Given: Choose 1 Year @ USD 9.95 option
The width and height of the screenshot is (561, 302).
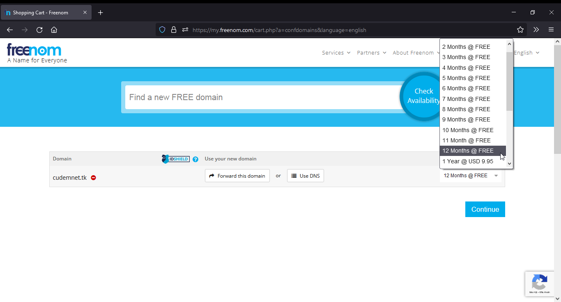Looking at the screenshot, I should pos(473,161).
